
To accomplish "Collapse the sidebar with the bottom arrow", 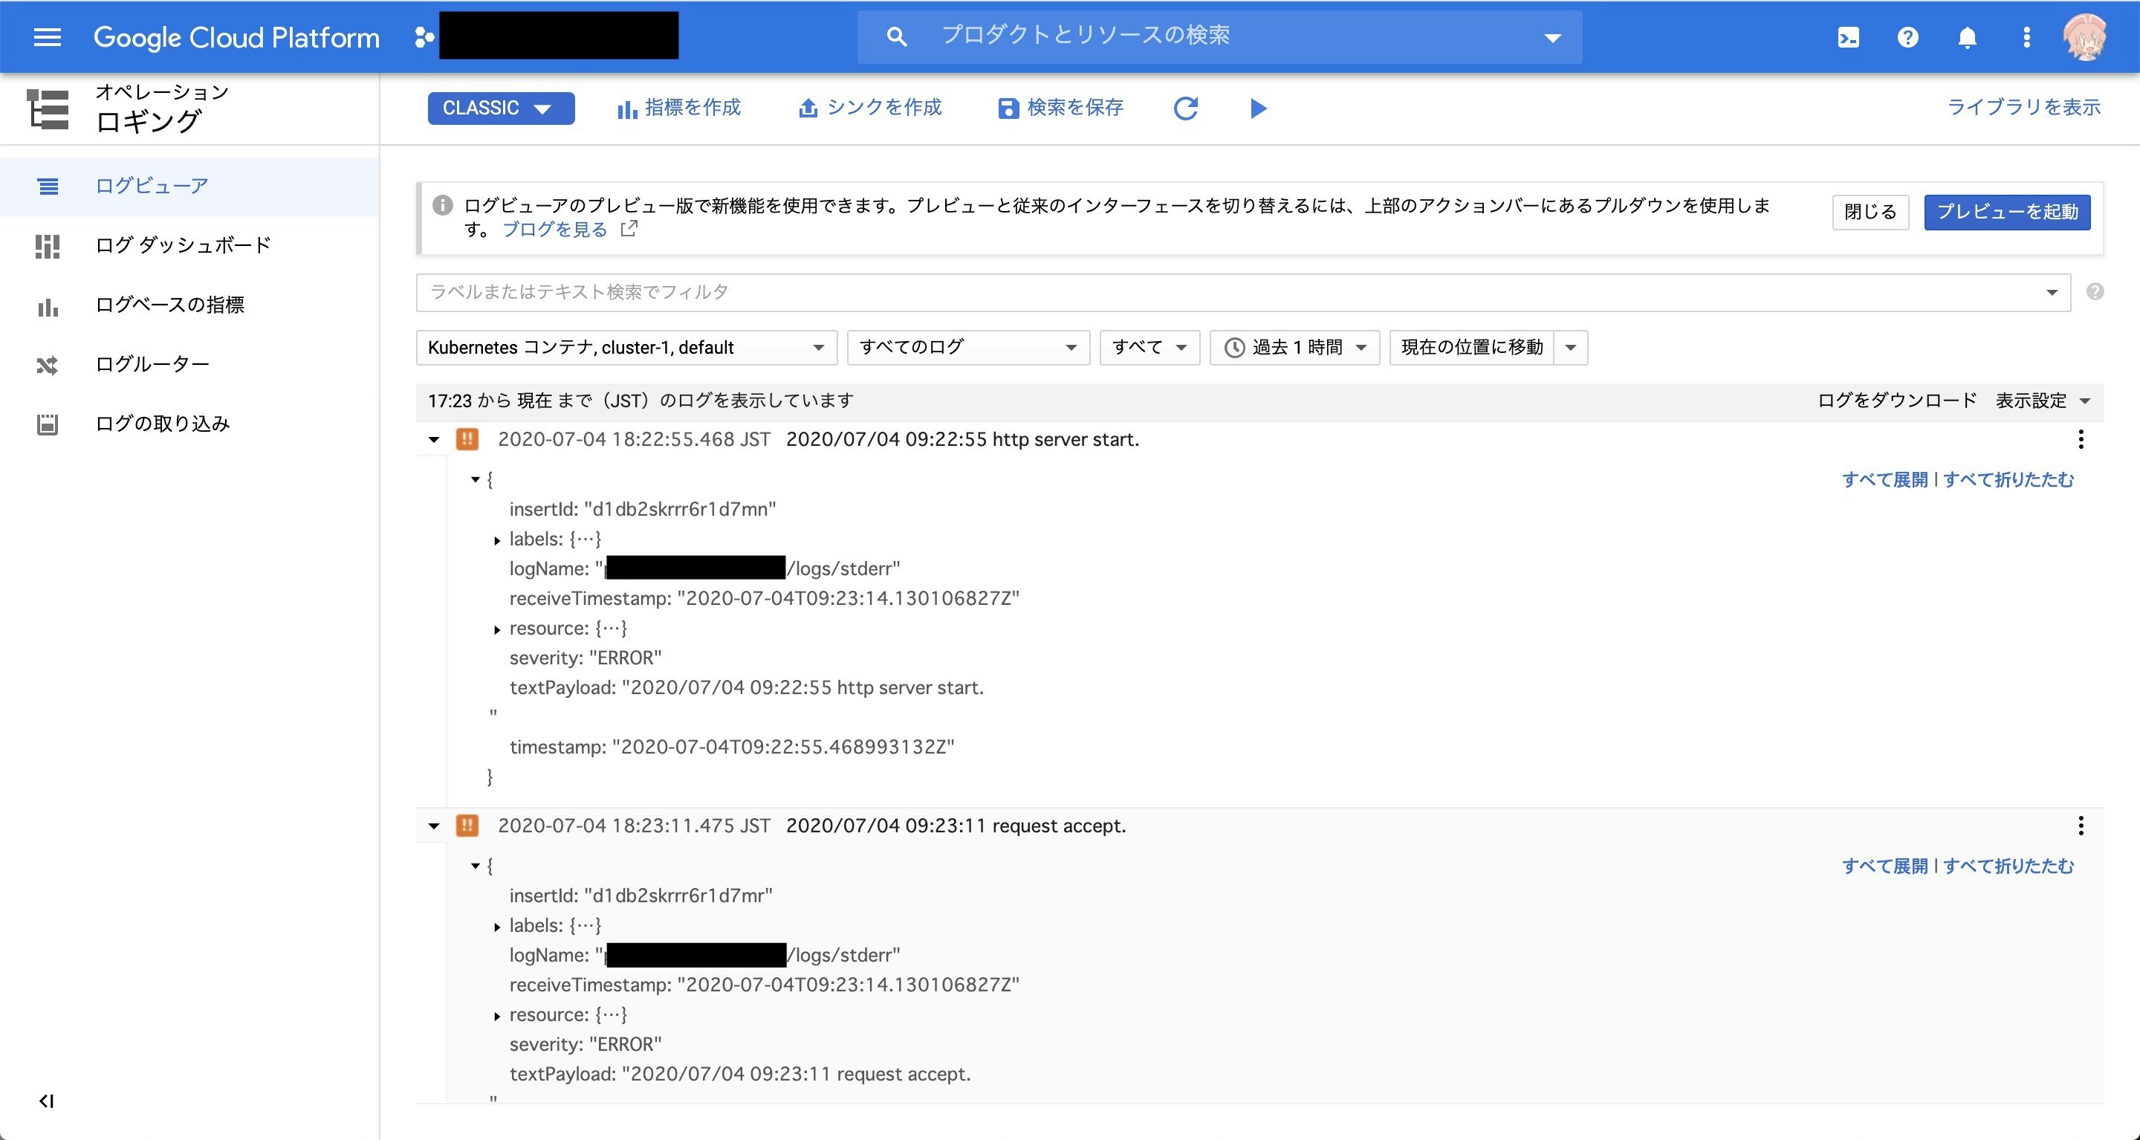I will tap(47, 1101).
